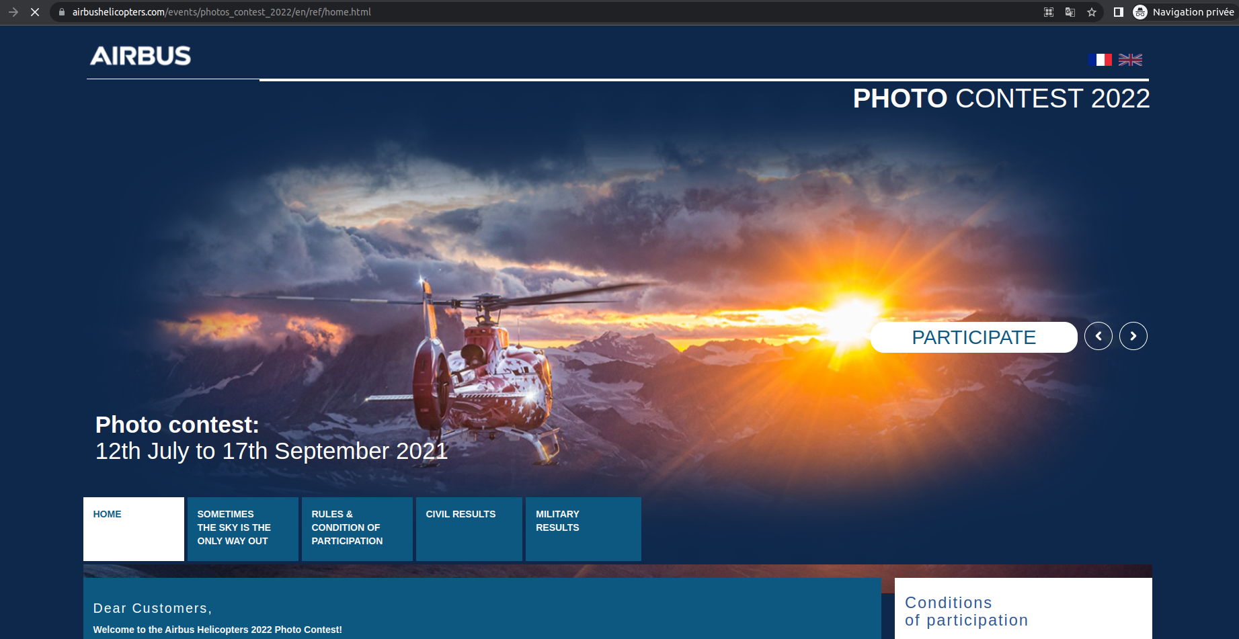Click the Dear Customers text
The height and width of the screenshot is (639, 1239).
(x=153, y=608)
